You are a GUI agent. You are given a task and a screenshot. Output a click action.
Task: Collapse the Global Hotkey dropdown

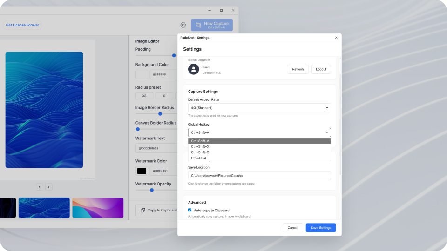[x=259, y=132]
